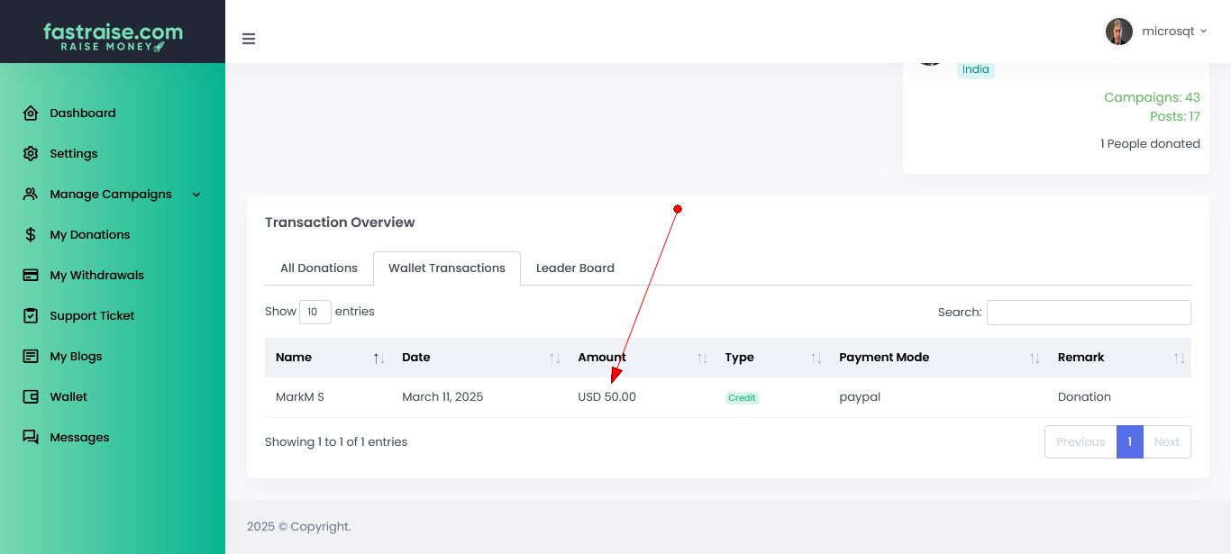Click the Wallet icon in sidebar
The height and width of the screenshot is (554, 1231).
[31, 397]
